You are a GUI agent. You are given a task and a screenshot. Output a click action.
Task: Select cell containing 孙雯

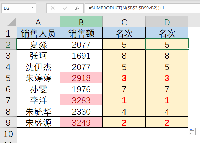[x=38, y=89]
